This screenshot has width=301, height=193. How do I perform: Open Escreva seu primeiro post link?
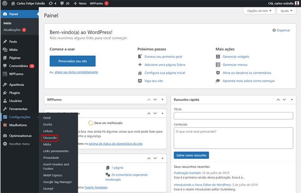point(163,57)
